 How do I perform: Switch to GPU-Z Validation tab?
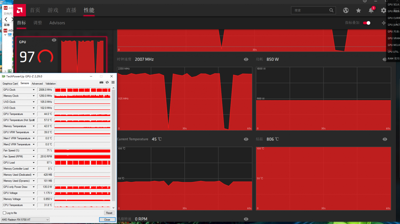(x=51, y=83)
